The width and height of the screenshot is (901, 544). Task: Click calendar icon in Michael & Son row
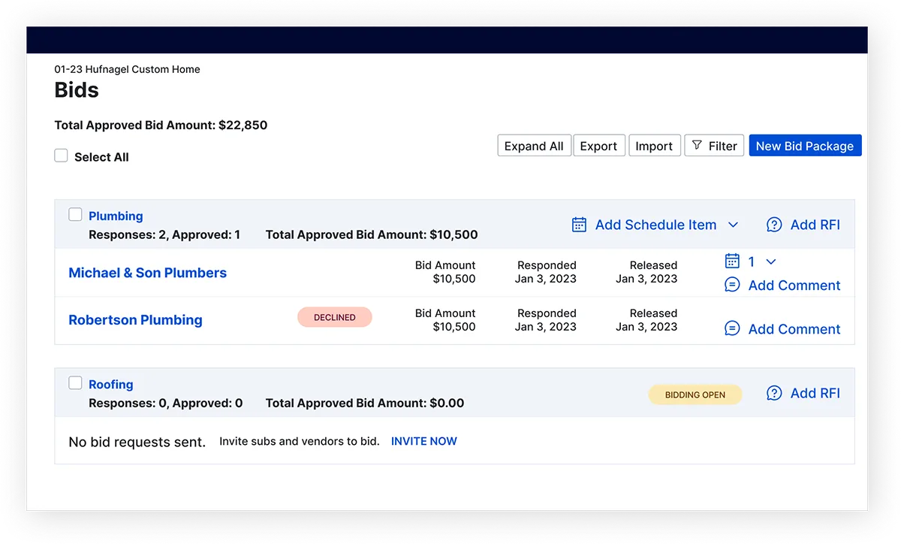point(732,261)
